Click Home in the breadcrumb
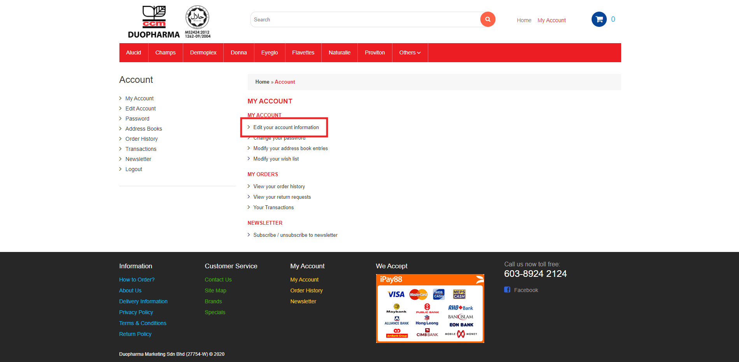This screenshot has width=739, height=362. [x=262, y=82]
